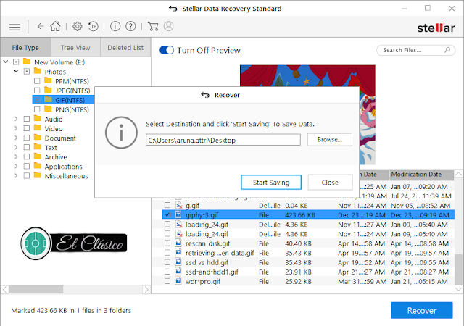
Task: Click the Document folder icon
Action: click(37, 138)
